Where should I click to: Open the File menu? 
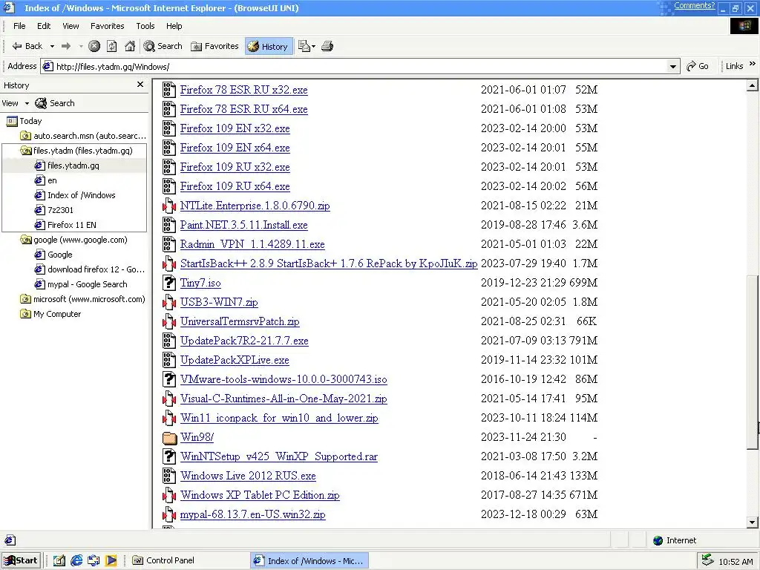point(19,26)
